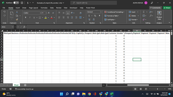Image resolution: width=173 pixels, height=97 pixels.
Task: Increase font size with the larger A
Action: (49, 13)
